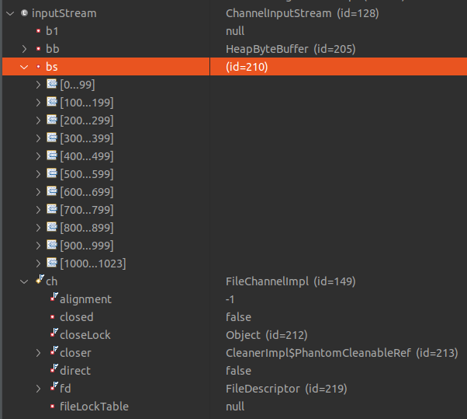
Task: Expand the [100...199] array partition
Action: click(38, 103)
